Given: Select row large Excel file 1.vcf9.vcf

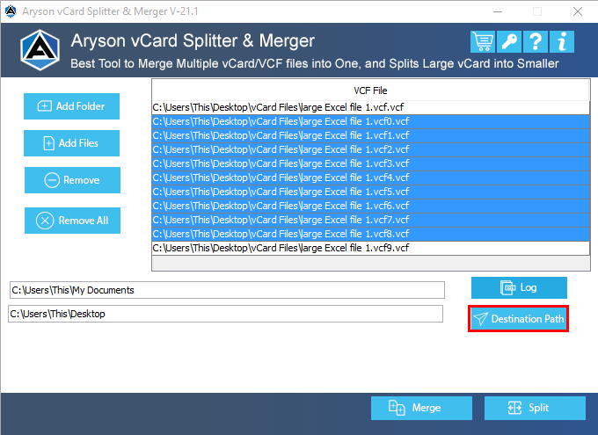Looking at the screenshot, I should pyautogui.click(x=371, y=248).
